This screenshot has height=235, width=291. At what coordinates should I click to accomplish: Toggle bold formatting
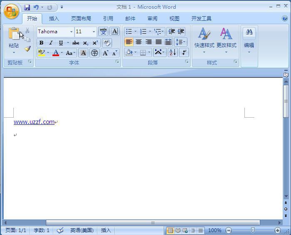pos(41,43)
